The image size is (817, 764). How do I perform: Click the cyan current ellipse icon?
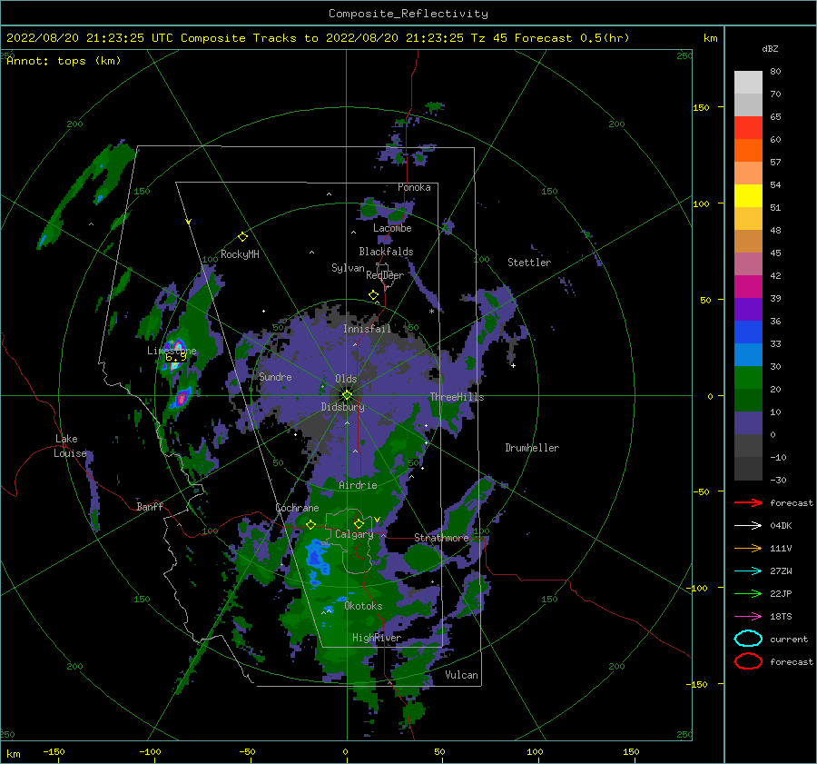click(748, 639)
